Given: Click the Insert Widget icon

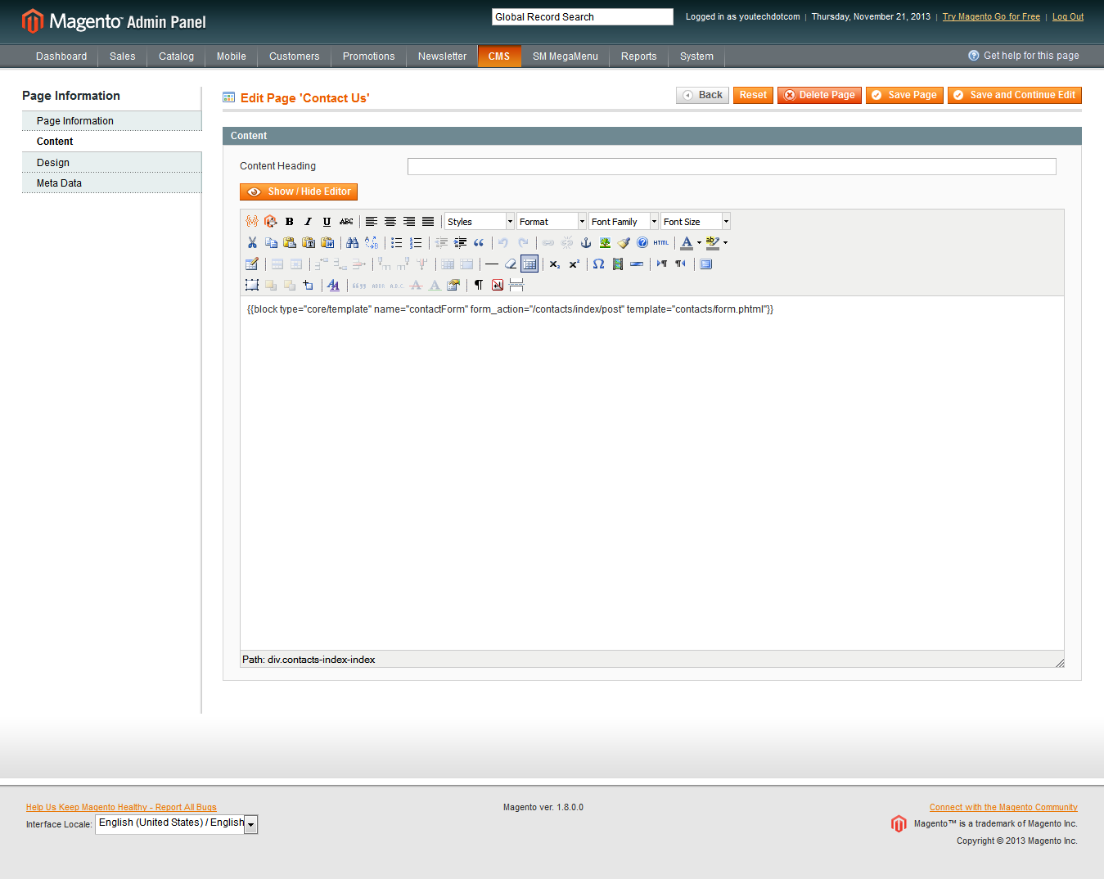Looking at the screenshot, I should tap(271, 221).
